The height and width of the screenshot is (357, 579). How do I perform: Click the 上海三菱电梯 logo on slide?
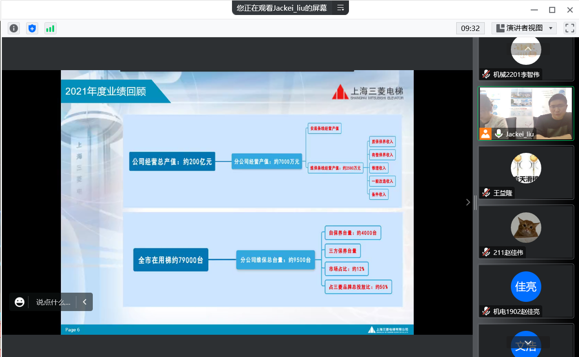(368, 92)
